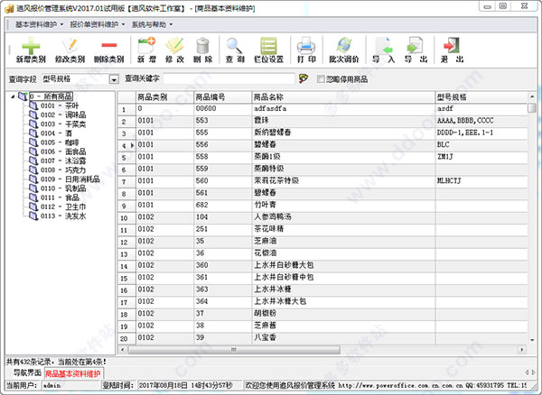542x395 pixels.
Task: Click the cell 八宝香
Action: tap(343, 337)
